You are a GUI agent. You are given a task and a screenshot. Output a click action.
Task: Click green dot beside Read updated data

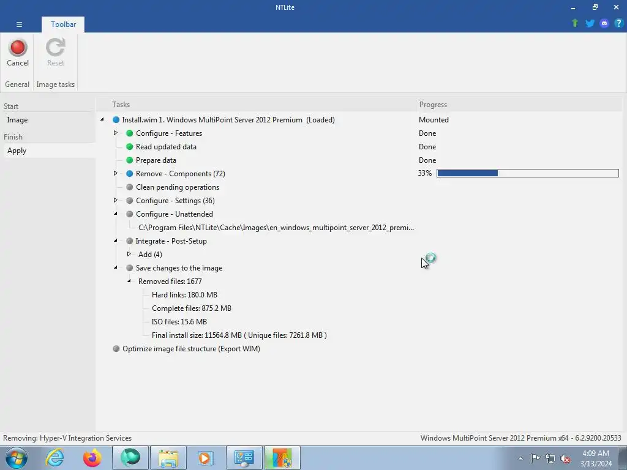click(x=130, y=147)
